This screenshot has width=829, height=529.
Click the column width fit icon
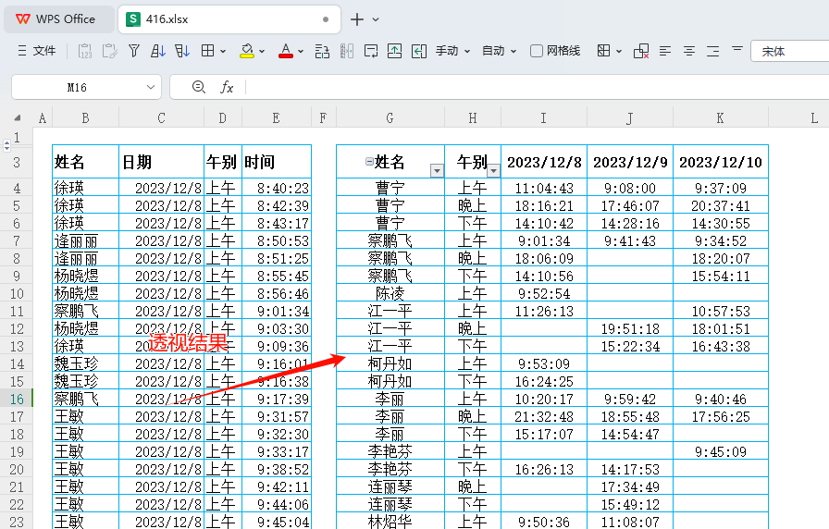pos(419,51)
